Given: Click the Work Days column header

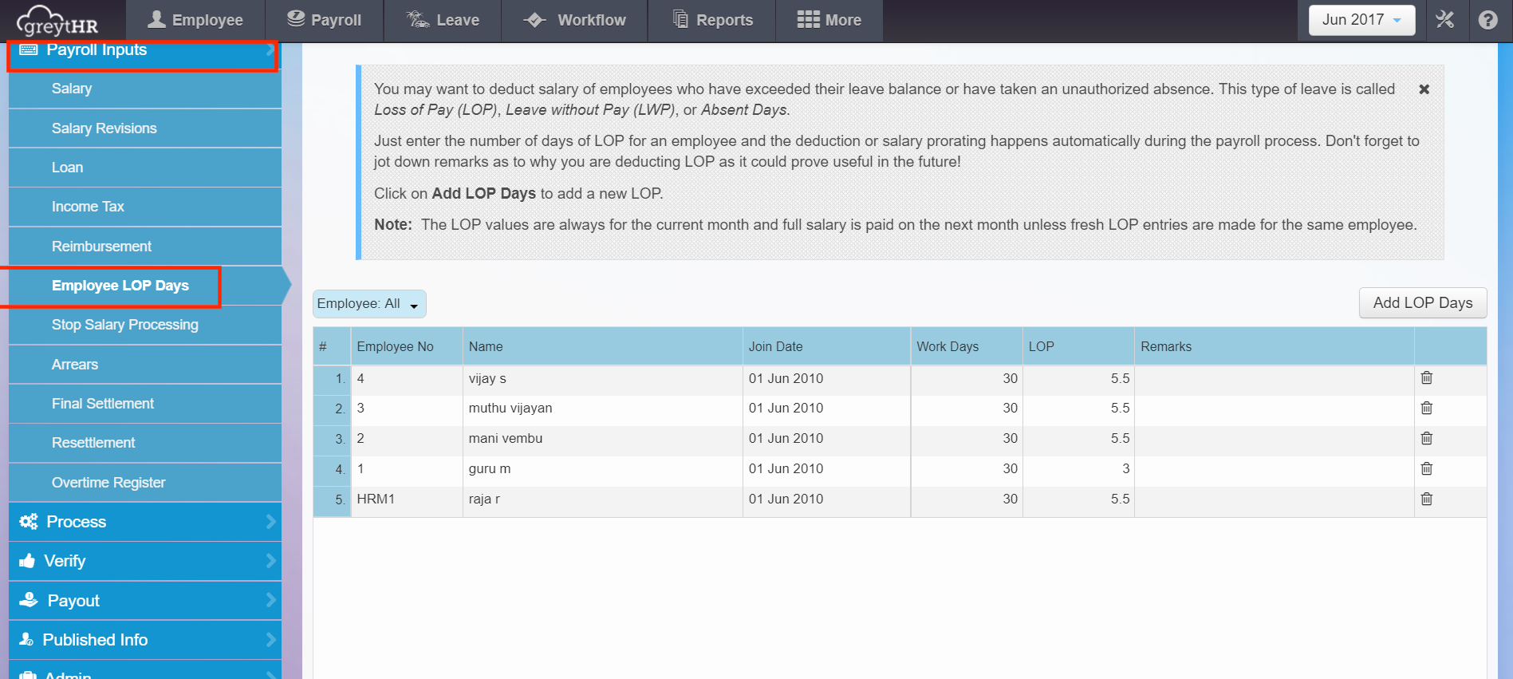Looking at the screenshot, I should click(x=967, y=346).
